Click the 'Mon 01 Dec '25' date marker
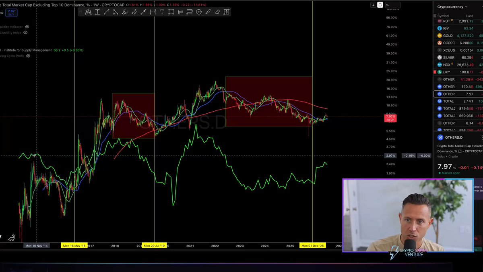 [x=313, y=245]
